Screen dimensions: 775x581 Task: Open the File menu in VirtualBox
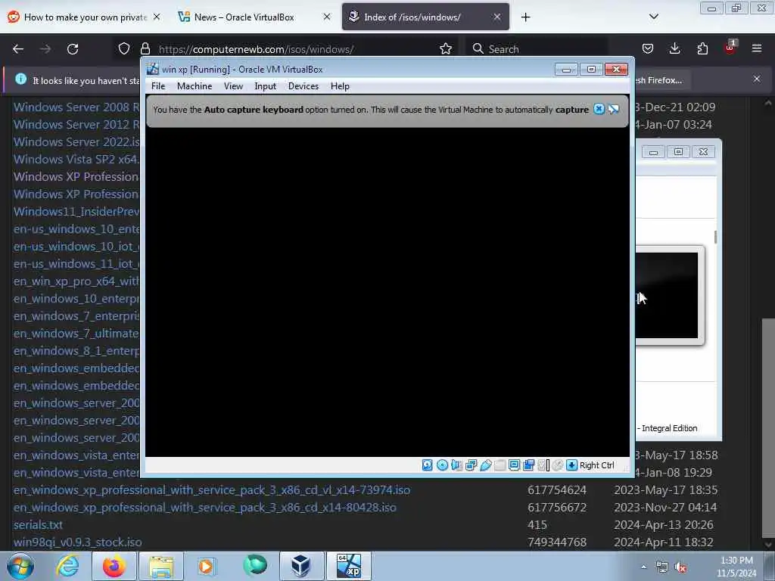(x=158, y=86)
